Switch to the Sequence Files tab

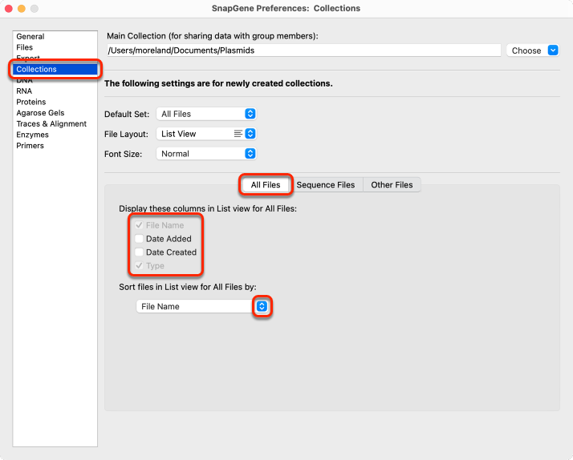326,185
